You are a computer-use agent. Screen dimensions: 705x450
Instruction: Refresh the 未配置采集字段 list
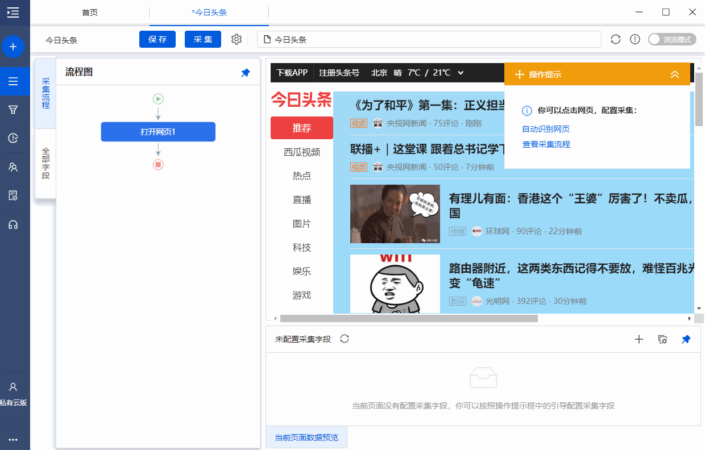[x=345, y=339]
